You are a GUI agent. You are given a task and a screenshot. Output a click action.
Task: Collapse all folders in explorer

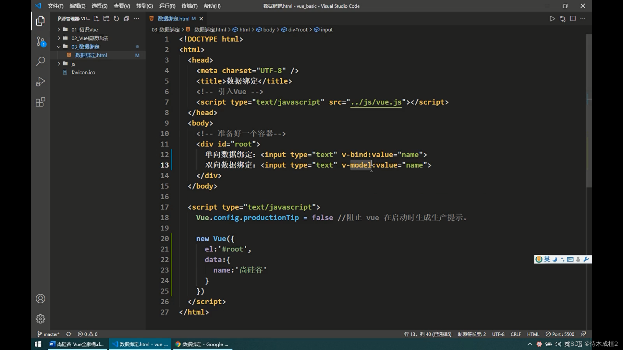tap(127, 19)
